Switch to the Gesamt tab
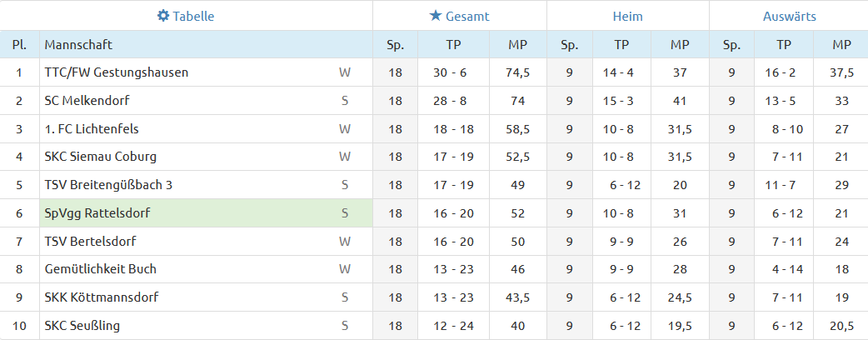868x340 pixels. 460,16
